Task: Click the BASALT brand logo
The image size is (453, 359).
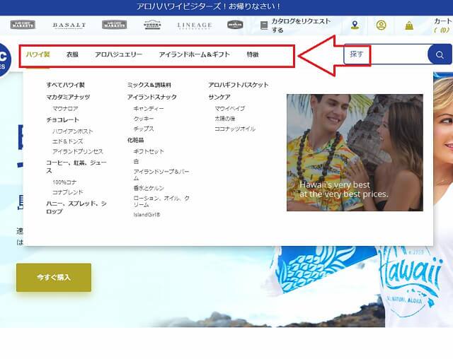Action: coord(69,25)
